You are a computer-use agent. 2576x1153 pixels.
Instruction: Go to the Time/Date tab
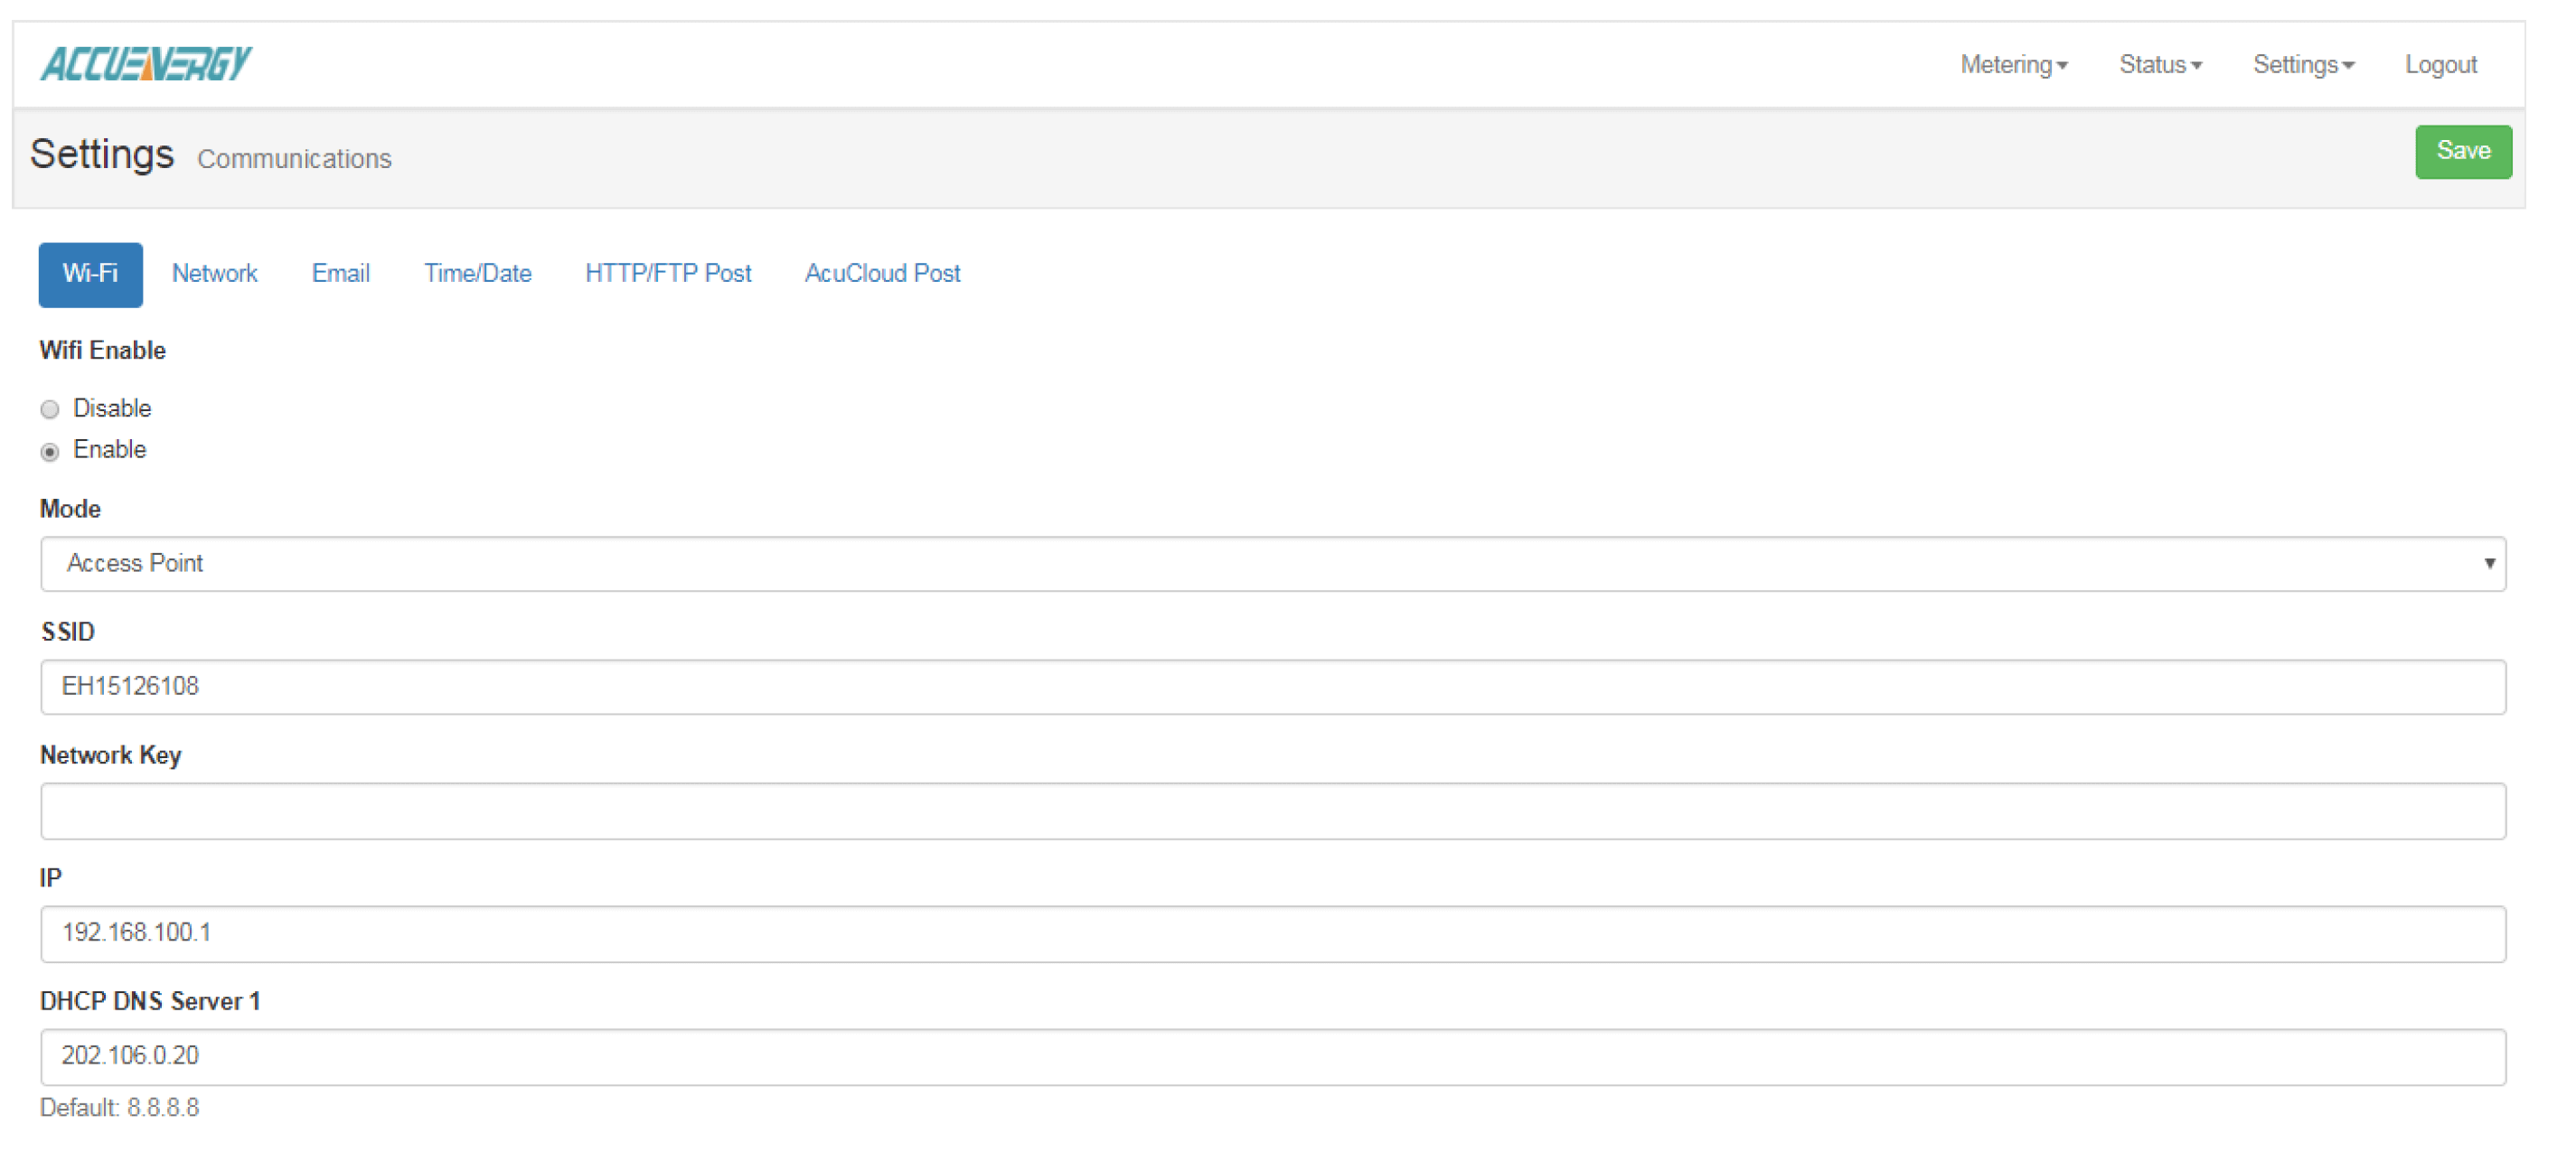[x=477, y=274]
